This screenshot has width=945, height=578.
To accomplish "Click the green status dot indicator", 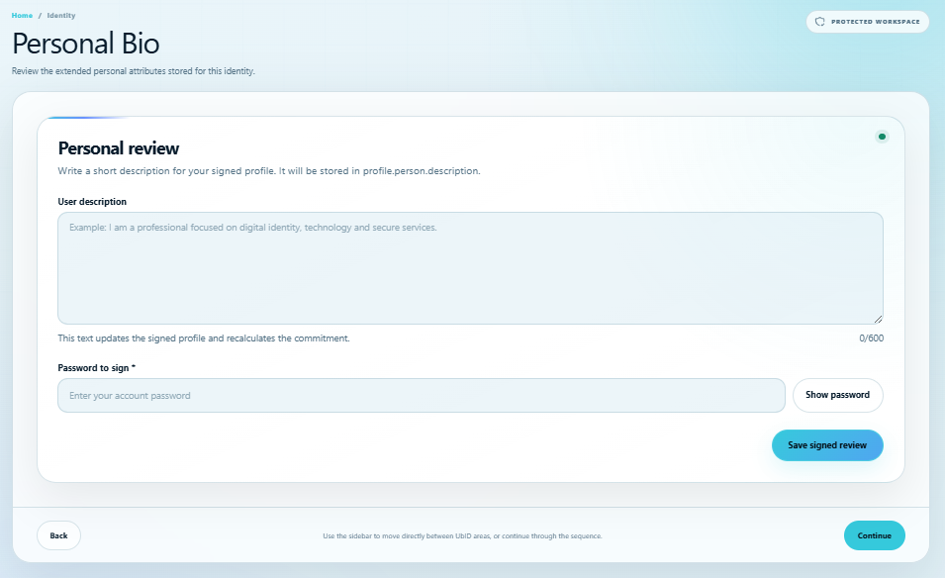I will [882, 137].
